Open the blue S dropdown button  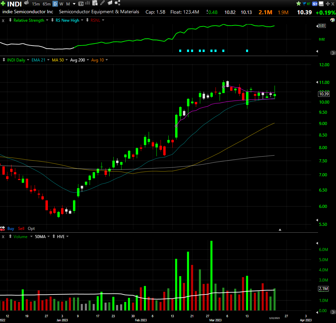[315, 4]
